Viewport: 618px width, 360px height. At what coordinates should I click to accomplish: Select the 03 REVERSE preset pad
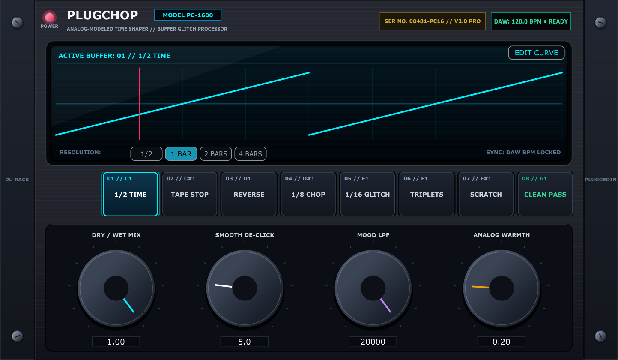pos(249,194)
